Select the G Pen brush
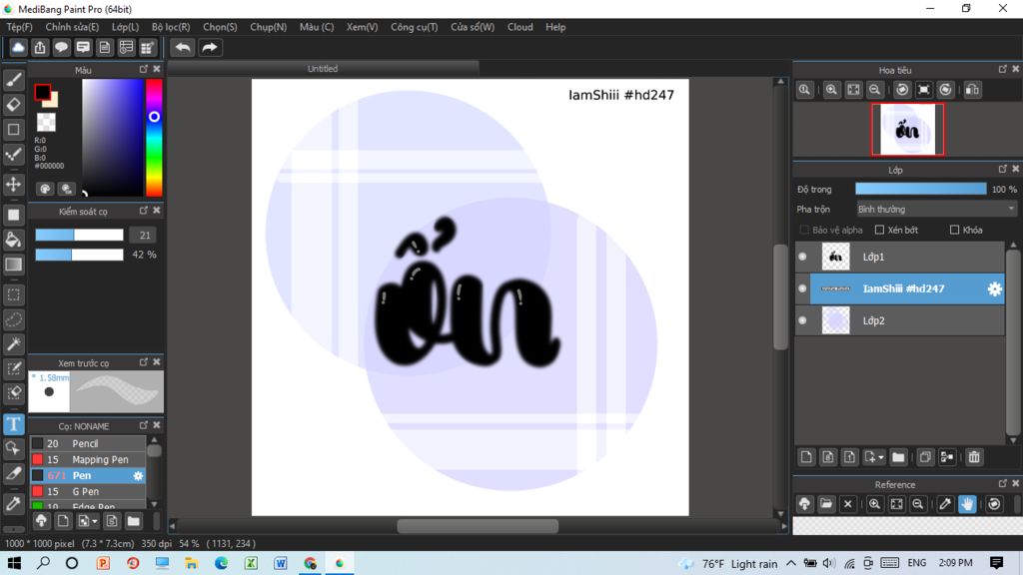Viewport: 1023px width, 575px height. pyautogui.click(x=88, y=491)
